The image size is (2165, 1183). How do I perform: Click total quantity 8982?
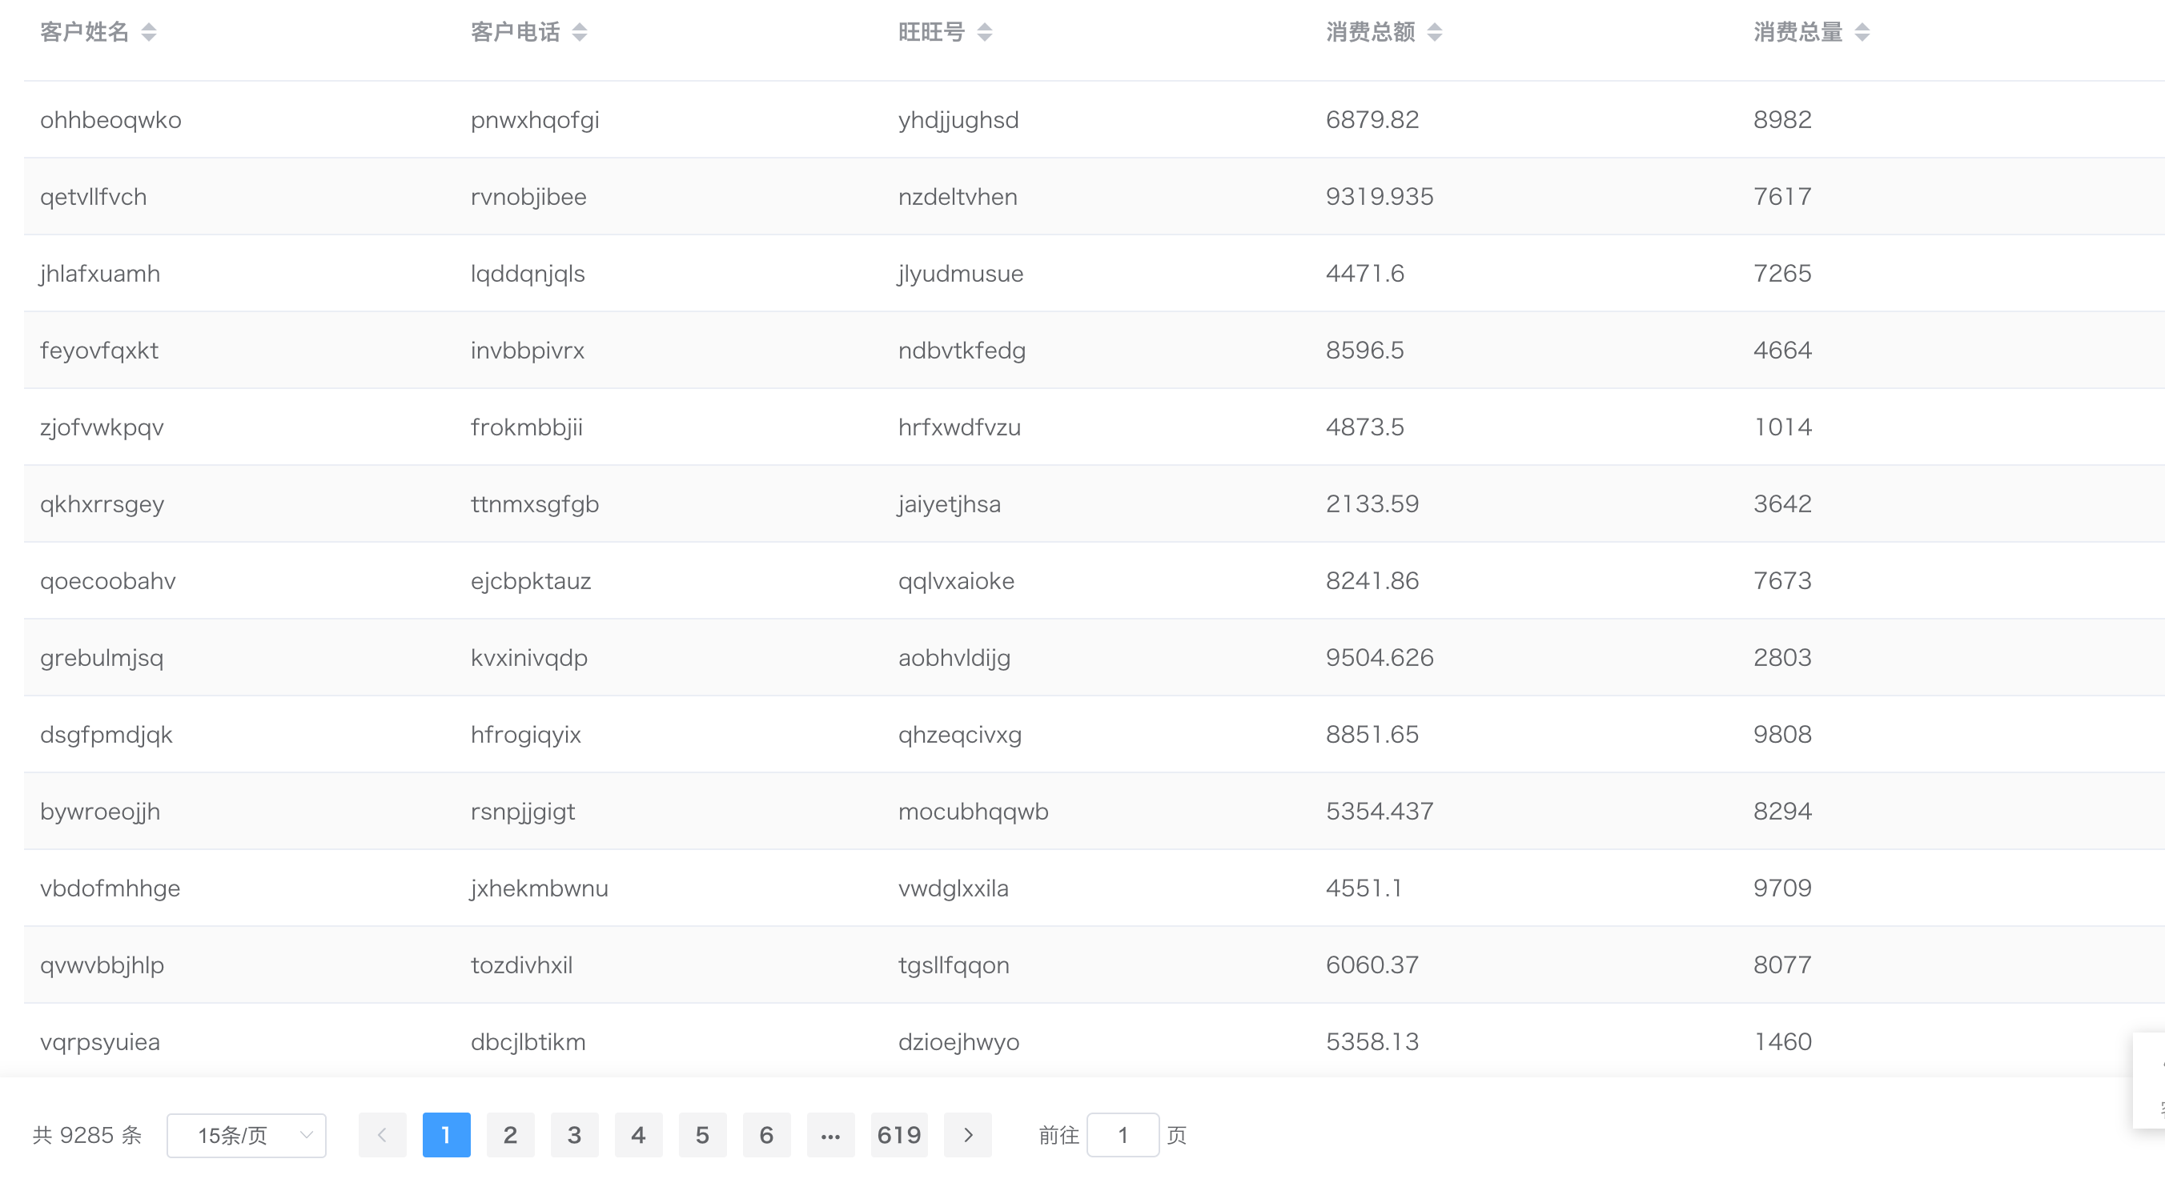click(x=1782, y=120)
